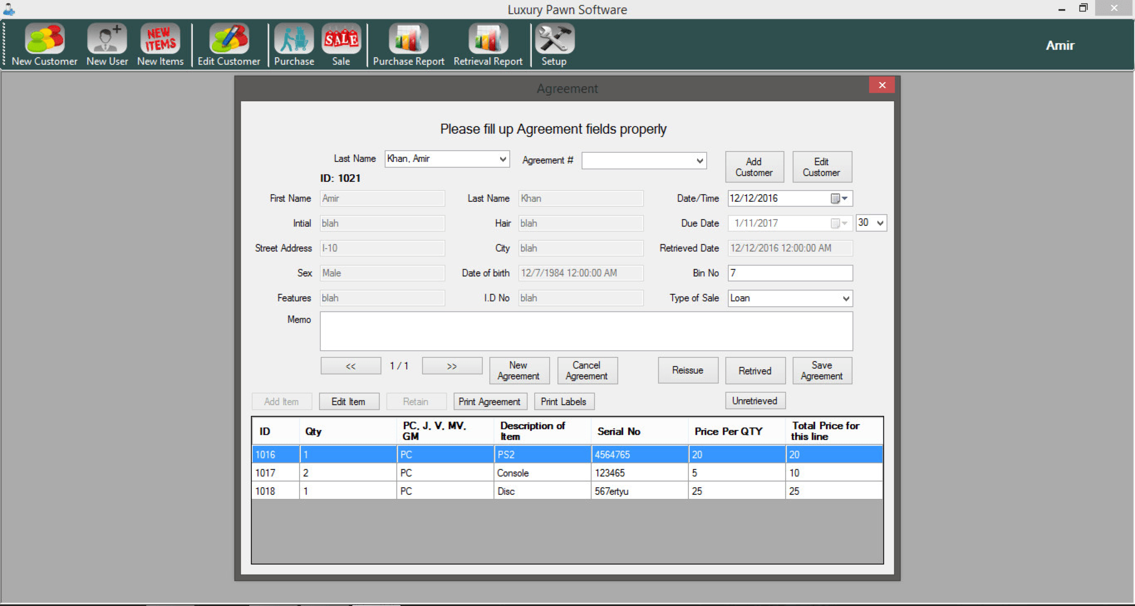Click the app icon in title bar
This screenshot has width=1135, height=606.
point(9,9)
